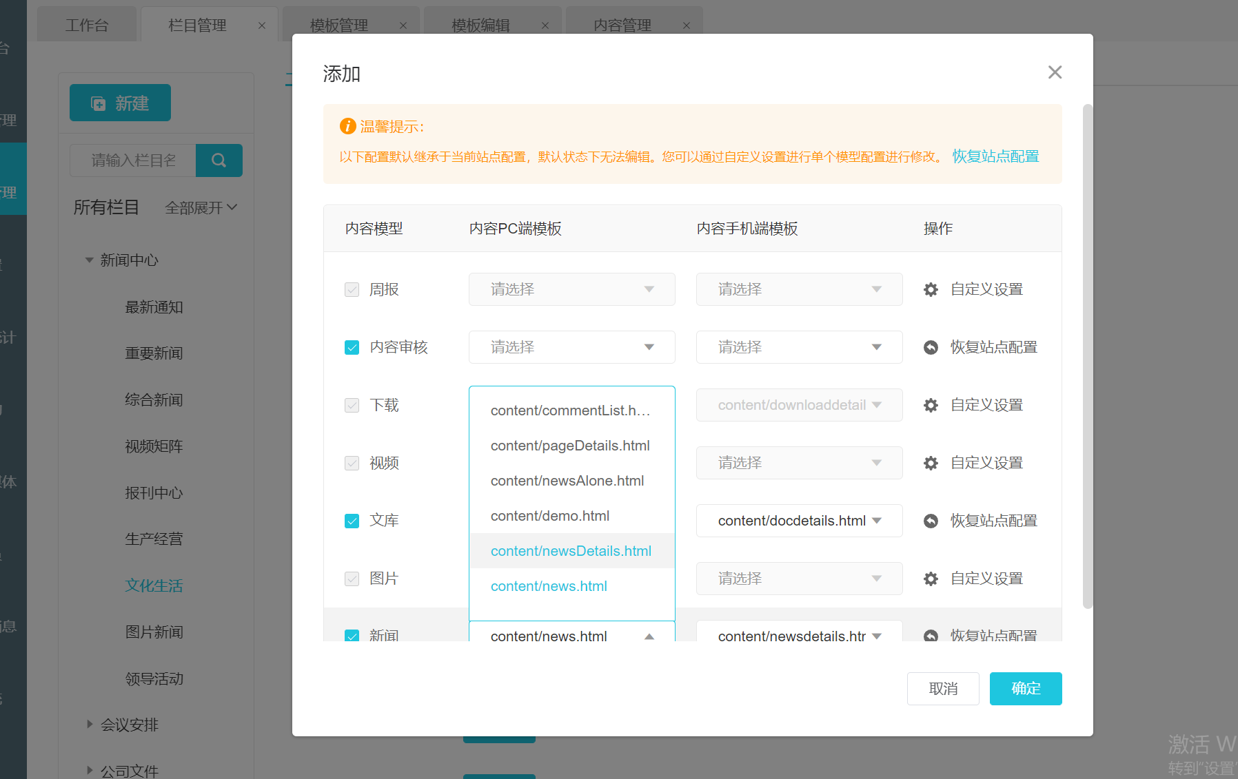Click the 确定 button
This screenshot has width=1238, height=779.
(x=1025, y=689)
